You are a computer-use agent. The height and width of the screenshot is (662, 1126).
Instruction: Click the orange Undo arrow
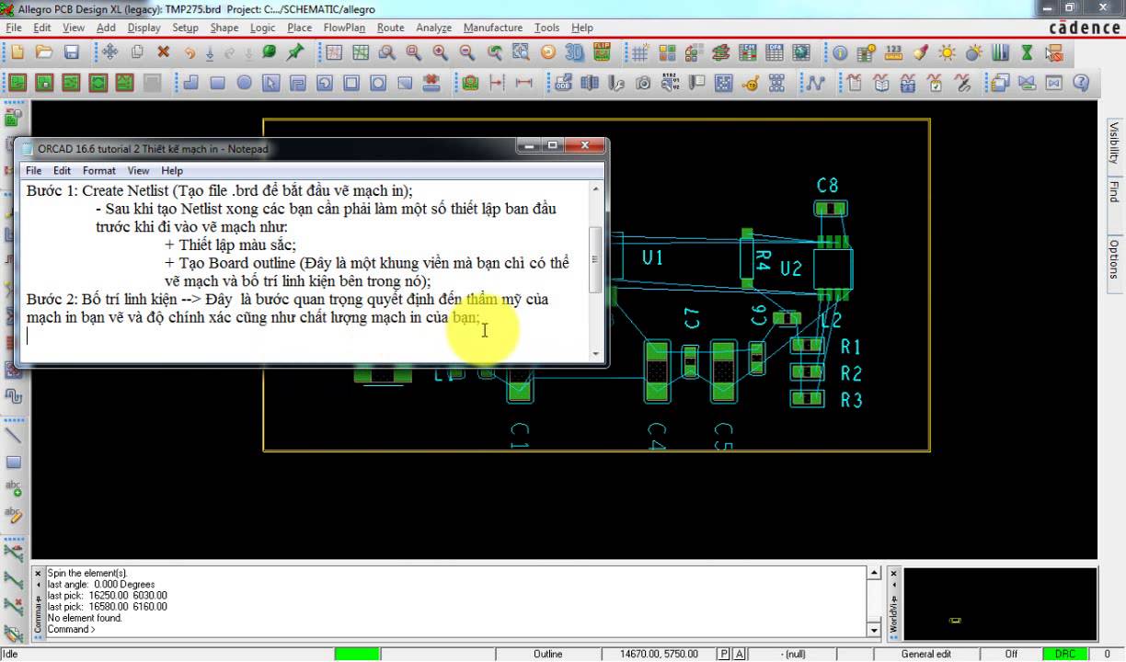(190, 52)
